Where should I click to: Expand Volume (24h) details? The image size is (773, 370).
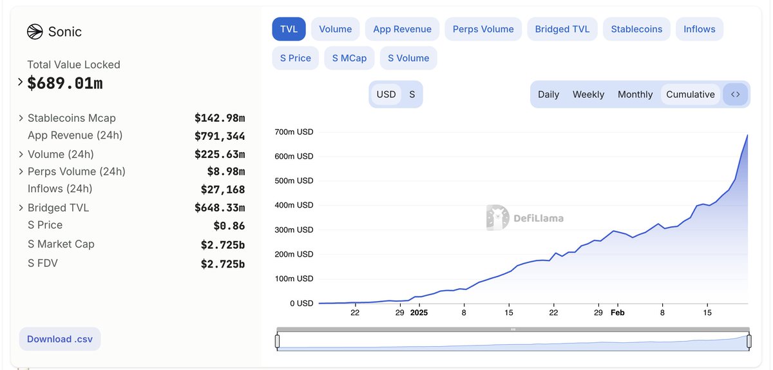click(x=21, y=154)
